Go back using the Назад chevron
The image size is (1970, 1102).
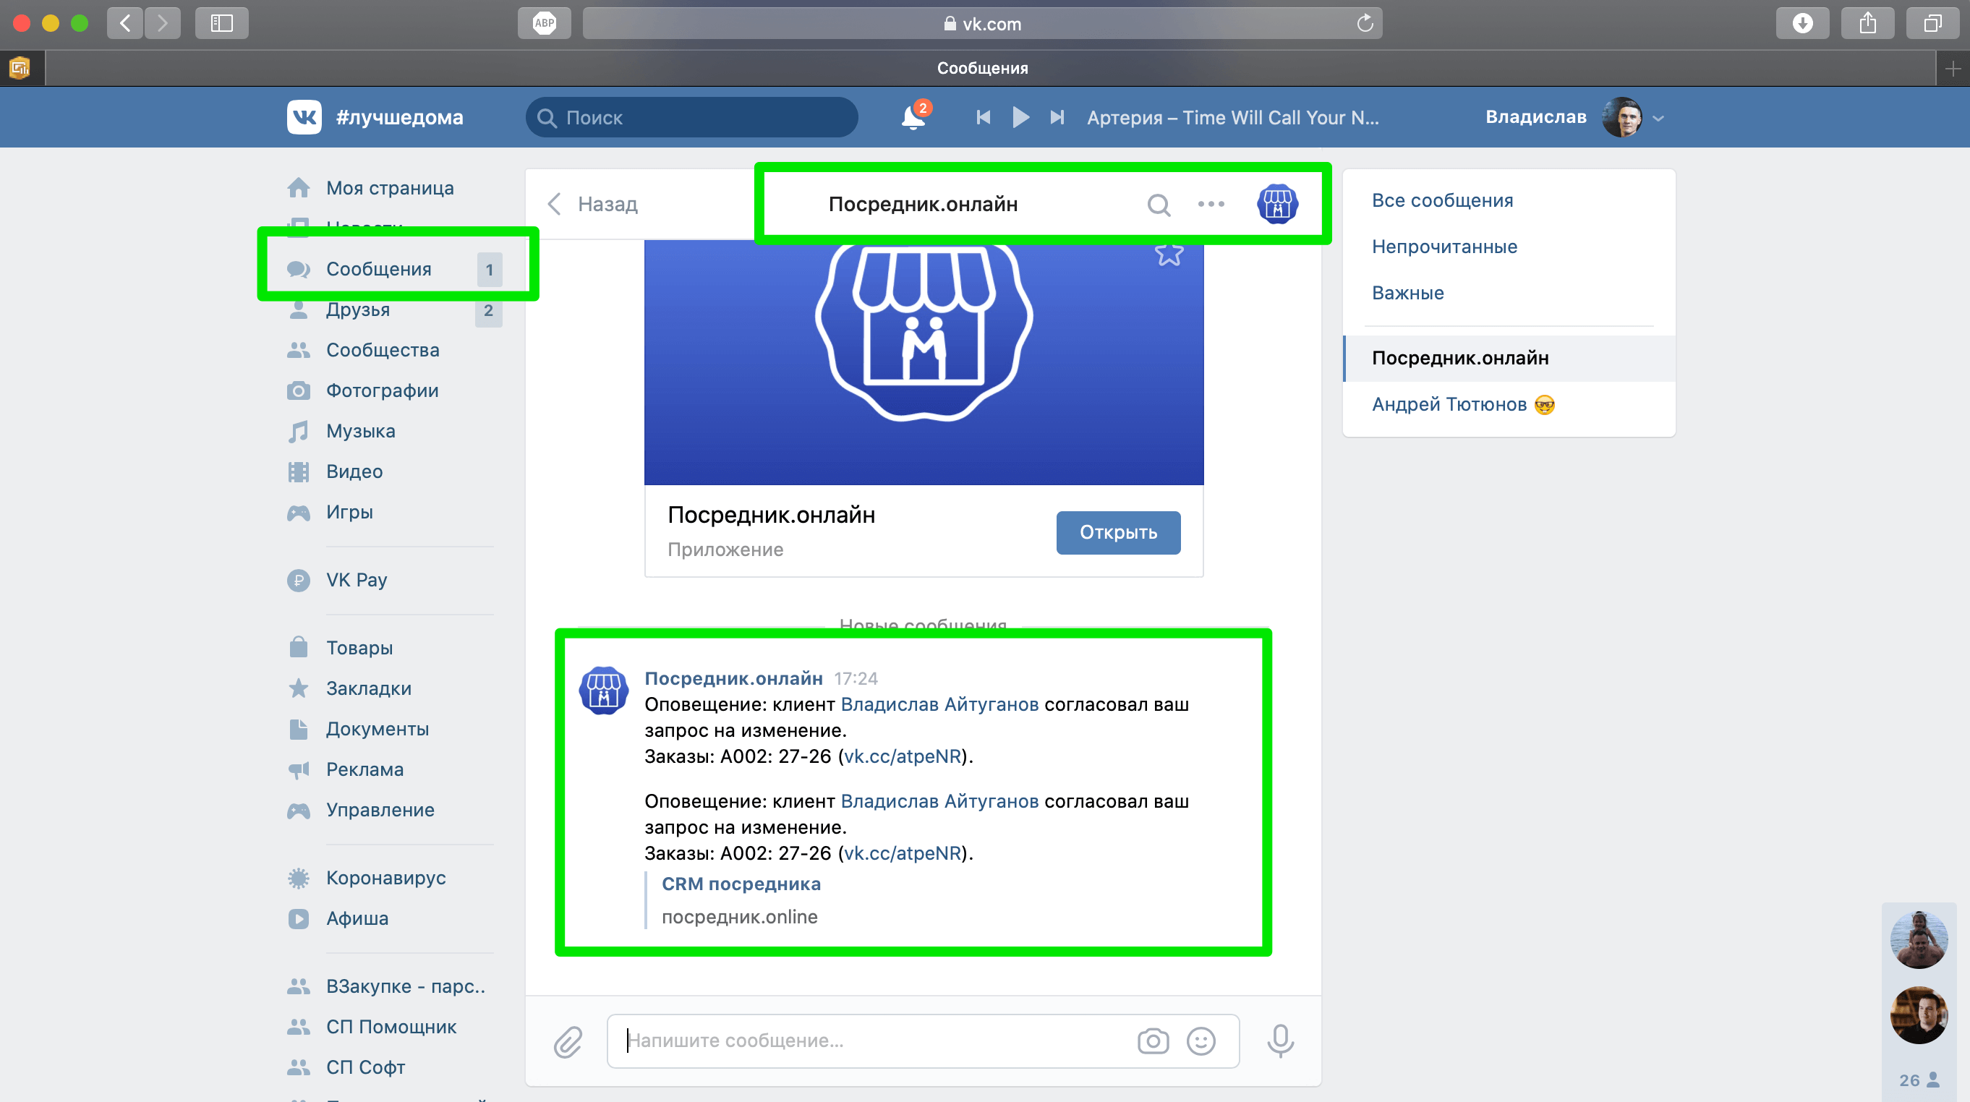[x=555, y=204]
